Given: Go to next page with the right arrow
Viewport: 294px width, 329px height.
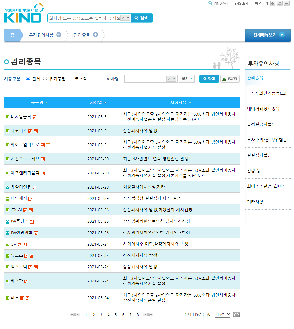Looking at the screenshot, I should [x=145, y=315].
